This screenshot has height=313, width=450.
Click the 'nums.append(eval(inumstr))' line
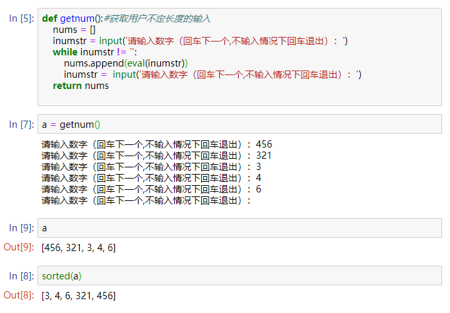(x=126, y=63)
